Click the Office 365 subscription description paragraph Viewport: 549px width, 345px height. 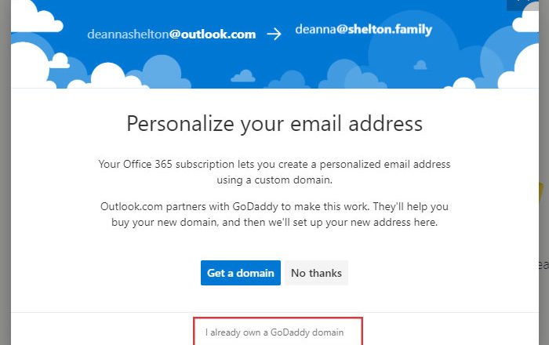pyautogui.click(x=274, y=172)
